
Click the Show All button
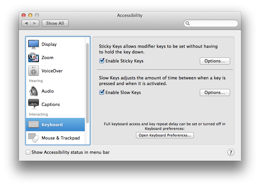tap(55, 23)
